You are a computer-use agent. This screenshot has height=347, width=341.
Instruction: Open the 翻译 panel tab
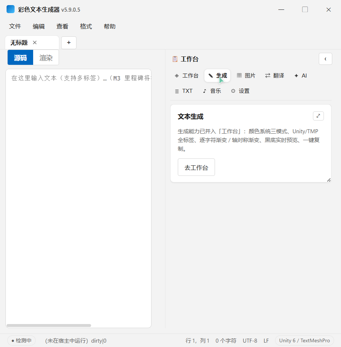click(274, 76)
